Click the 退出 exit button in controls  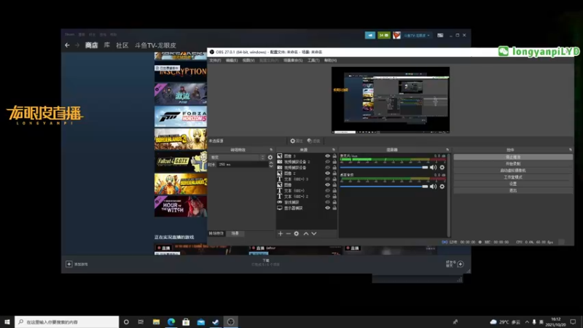[x=513, y=190]
